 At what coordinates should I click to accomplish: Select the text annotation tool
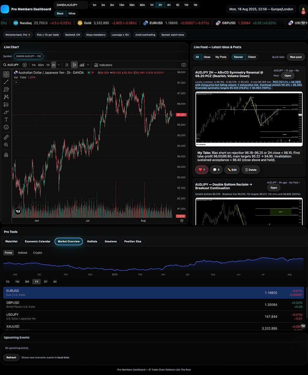tap(6, 119)
